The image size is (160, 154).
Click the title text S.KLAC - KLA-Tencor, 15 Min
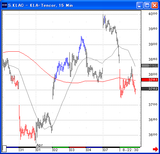tap(41, 5)
